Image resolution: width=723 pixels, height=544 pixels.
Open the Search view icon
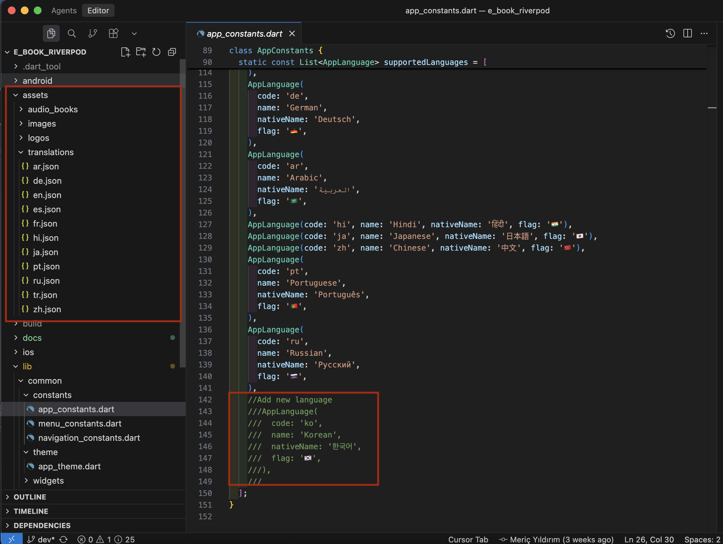72,33
